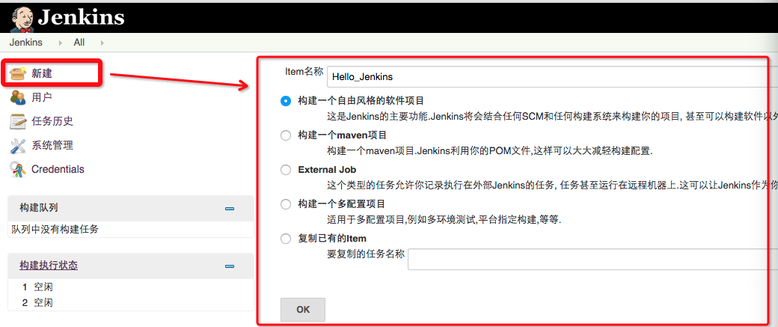Image resolution: width=778 pixels, height=327 pixels.
Task: Collapse the 构建执行状态 panel
Action: tap(229, 266)
